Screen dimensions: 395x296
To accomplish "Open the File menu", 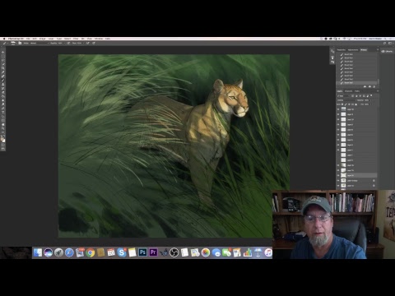I will pos(28,39).
